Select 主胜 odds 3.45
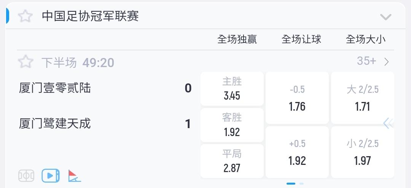Screen dimensions: 411x188 (232, 89)
